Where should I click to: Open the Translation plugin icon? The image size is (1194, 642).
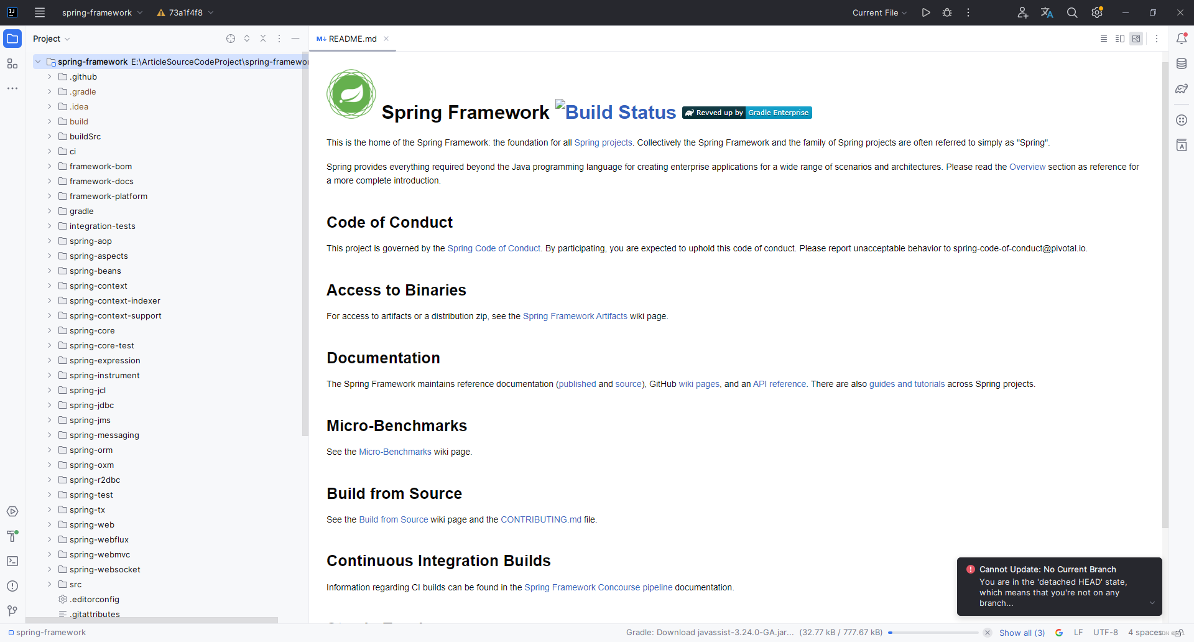click(x=1047, y=12)
